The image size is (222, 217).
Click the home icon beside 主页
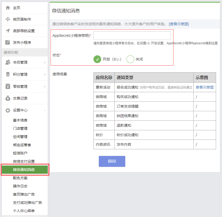pyautogui.click(x=8, y=8)
